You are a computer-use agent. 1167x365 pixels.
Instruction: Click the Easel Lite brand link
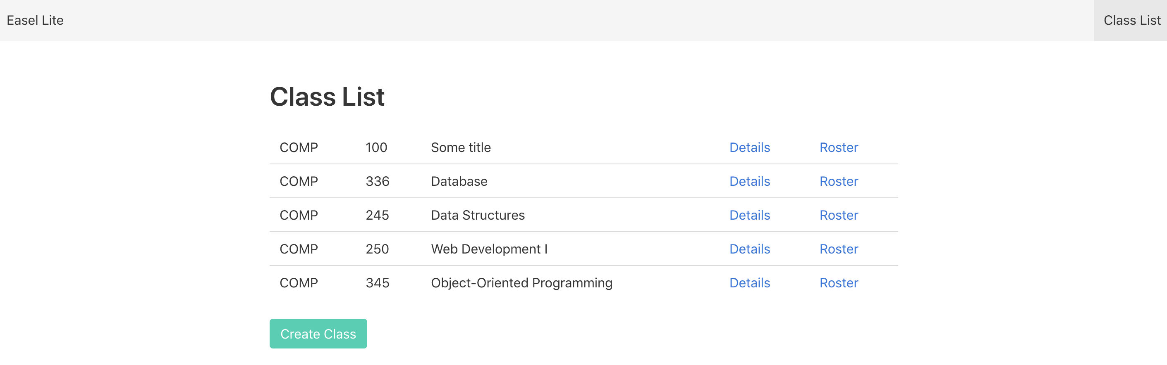tap(35, 20)
